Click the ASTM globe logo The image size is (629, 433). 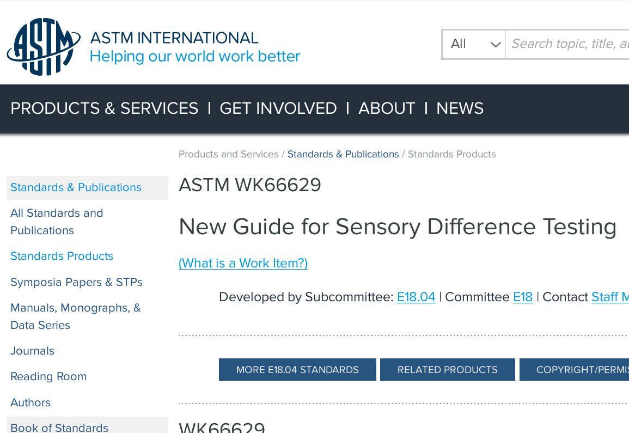(x=44, y=46)
